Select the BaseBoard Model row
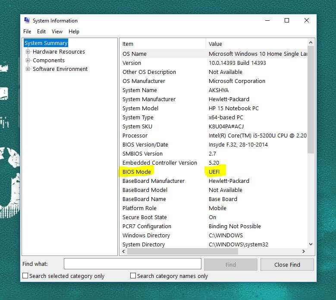The height and width of the screenshot is (300, 336). coord(214,190)
